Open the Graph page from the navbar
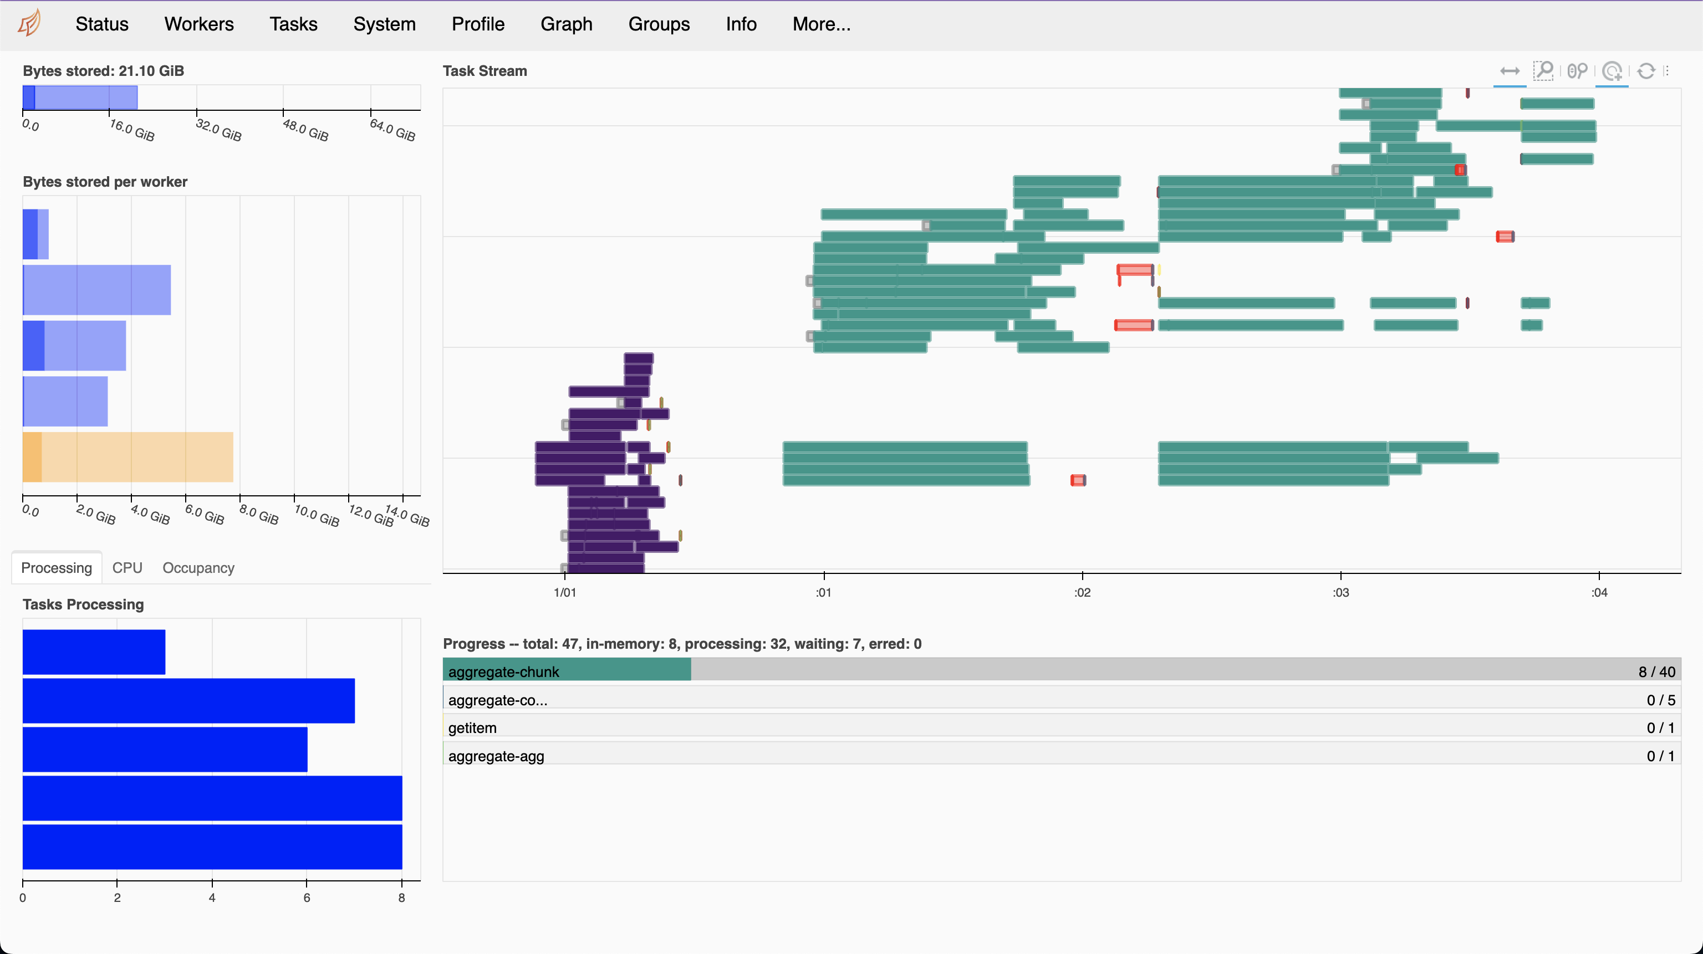 coord(566,24)
